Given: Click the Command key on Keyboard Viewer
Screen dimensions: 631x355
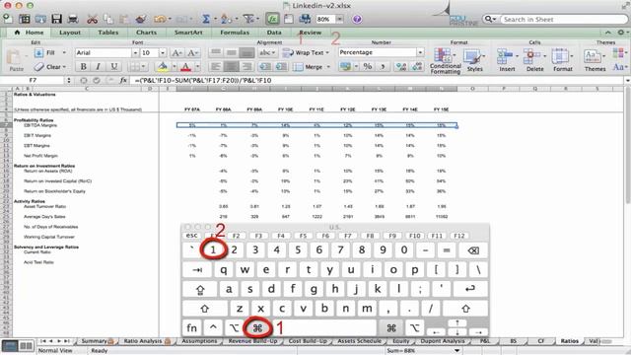Looking at the screenshot, I should coord(257,328).
